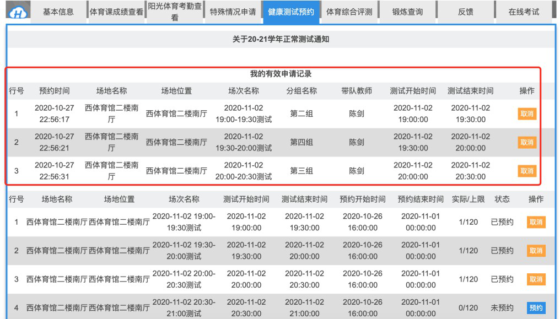This screenshot has width=560, height=319.
Task: Cancel booked 20:00-20:30 session in lower table
Action: click(536, 279)
